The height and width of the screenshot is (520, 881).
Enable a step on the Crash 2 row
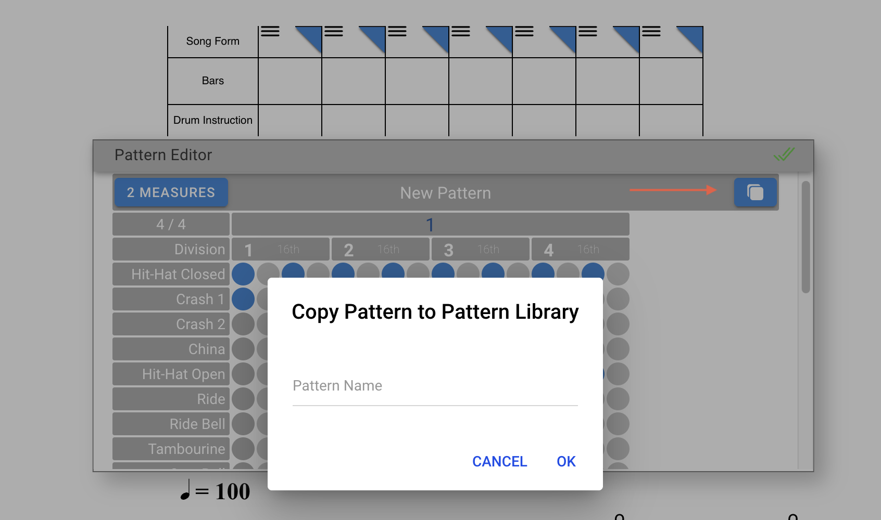click(x=243, y=323)
